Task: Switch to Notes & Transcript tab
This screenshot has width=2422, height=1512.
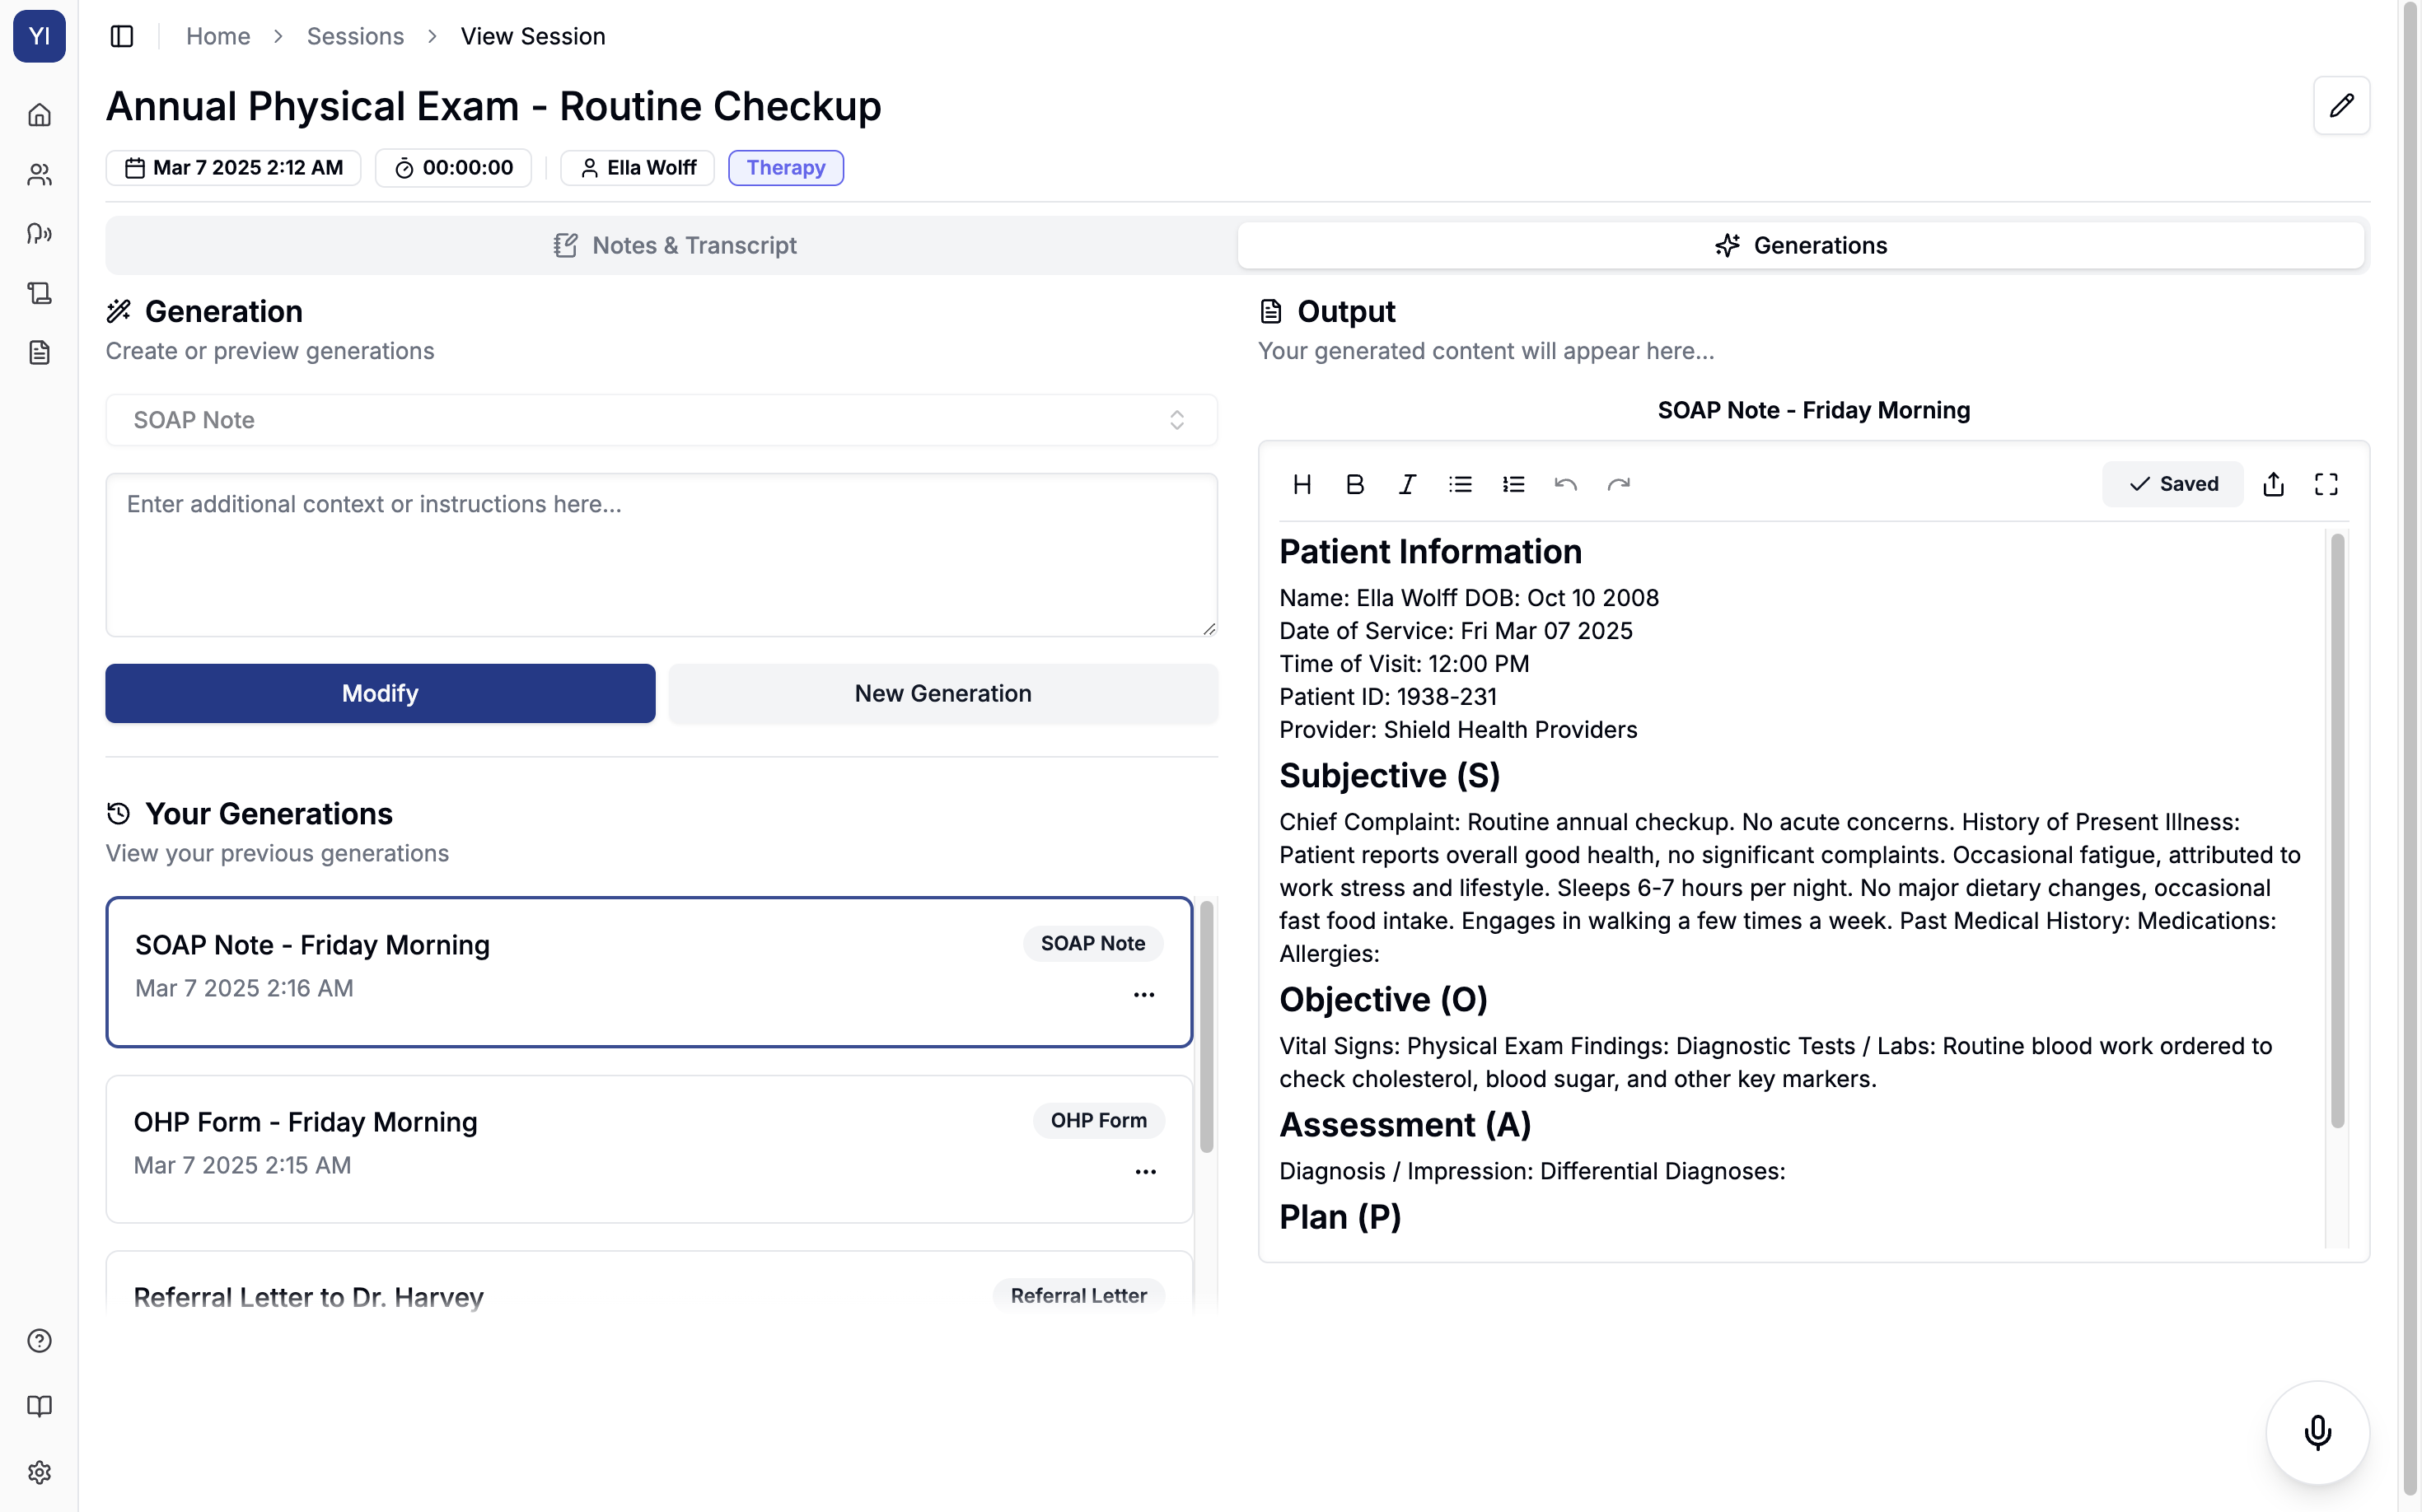Action: tap(673, 245)
